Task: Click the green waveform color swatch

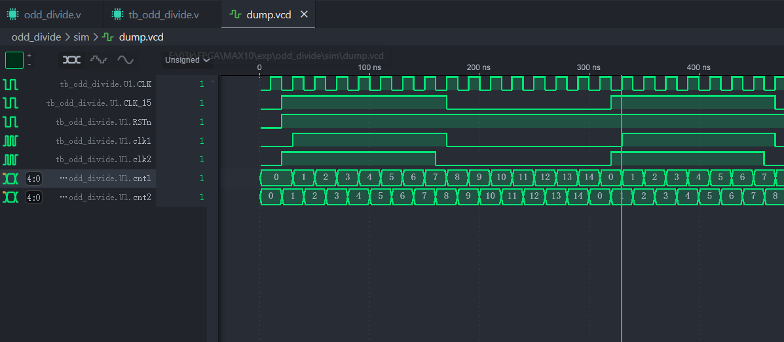Action: pos(14,60)
